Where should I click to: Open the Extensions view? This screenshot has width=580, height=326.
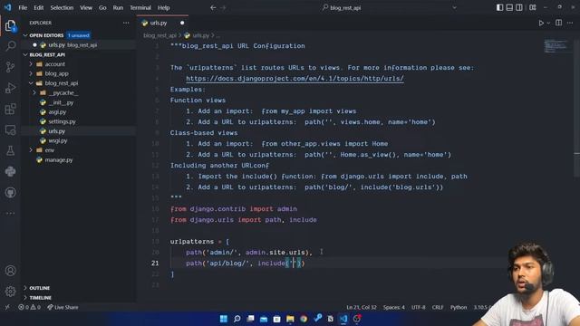pos(10,109)
